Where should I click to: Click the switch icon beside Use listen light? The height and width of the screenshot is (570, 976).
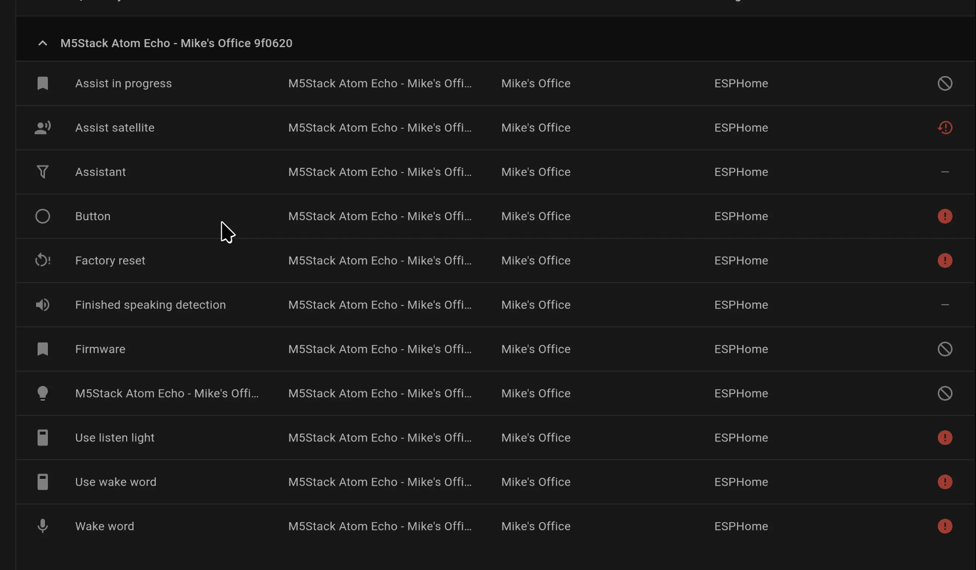click(x=42, y=438)
